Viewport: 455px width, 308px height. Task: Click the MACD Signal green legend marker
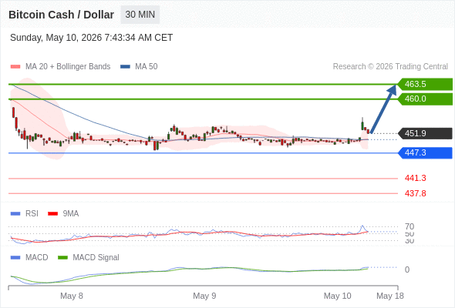tap(62, 258)
